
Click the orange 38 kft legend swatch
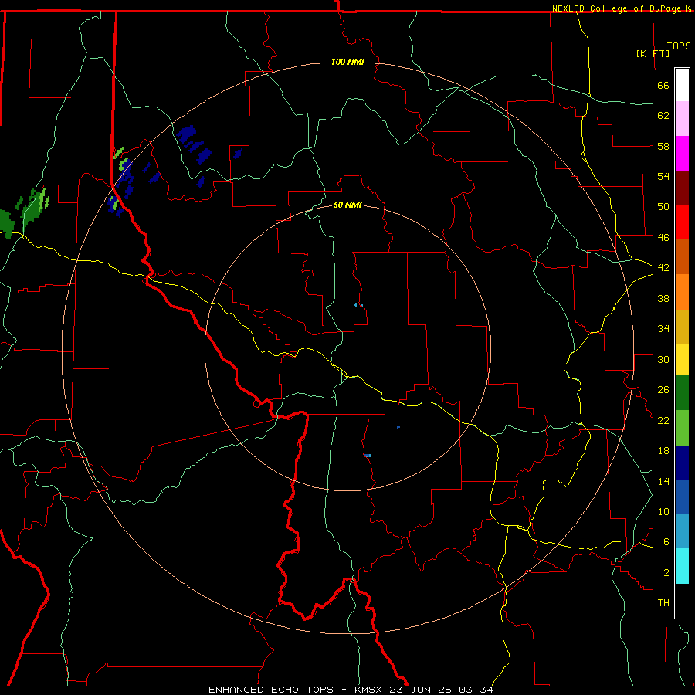point(682,292)
